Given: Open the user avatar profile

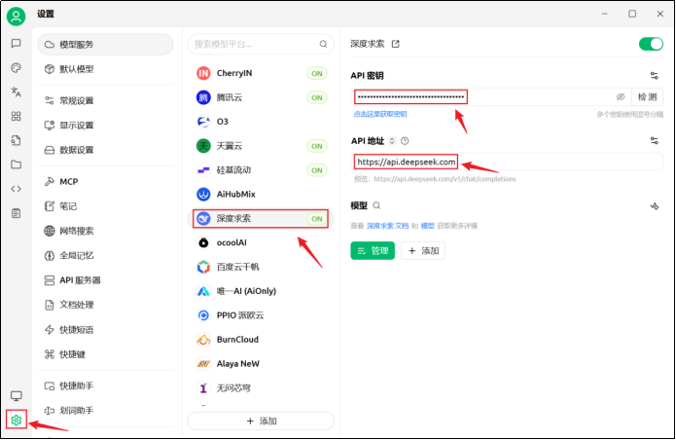Looking at the screenshot, I should click(16, 17).
